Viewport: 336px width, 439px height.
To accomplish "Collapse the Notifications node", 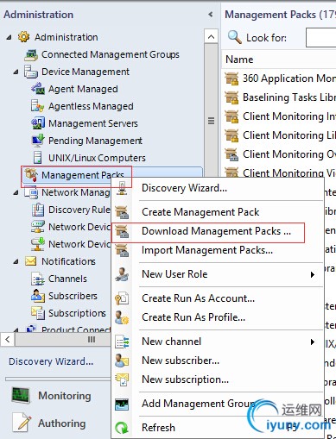I will (16, 261).
